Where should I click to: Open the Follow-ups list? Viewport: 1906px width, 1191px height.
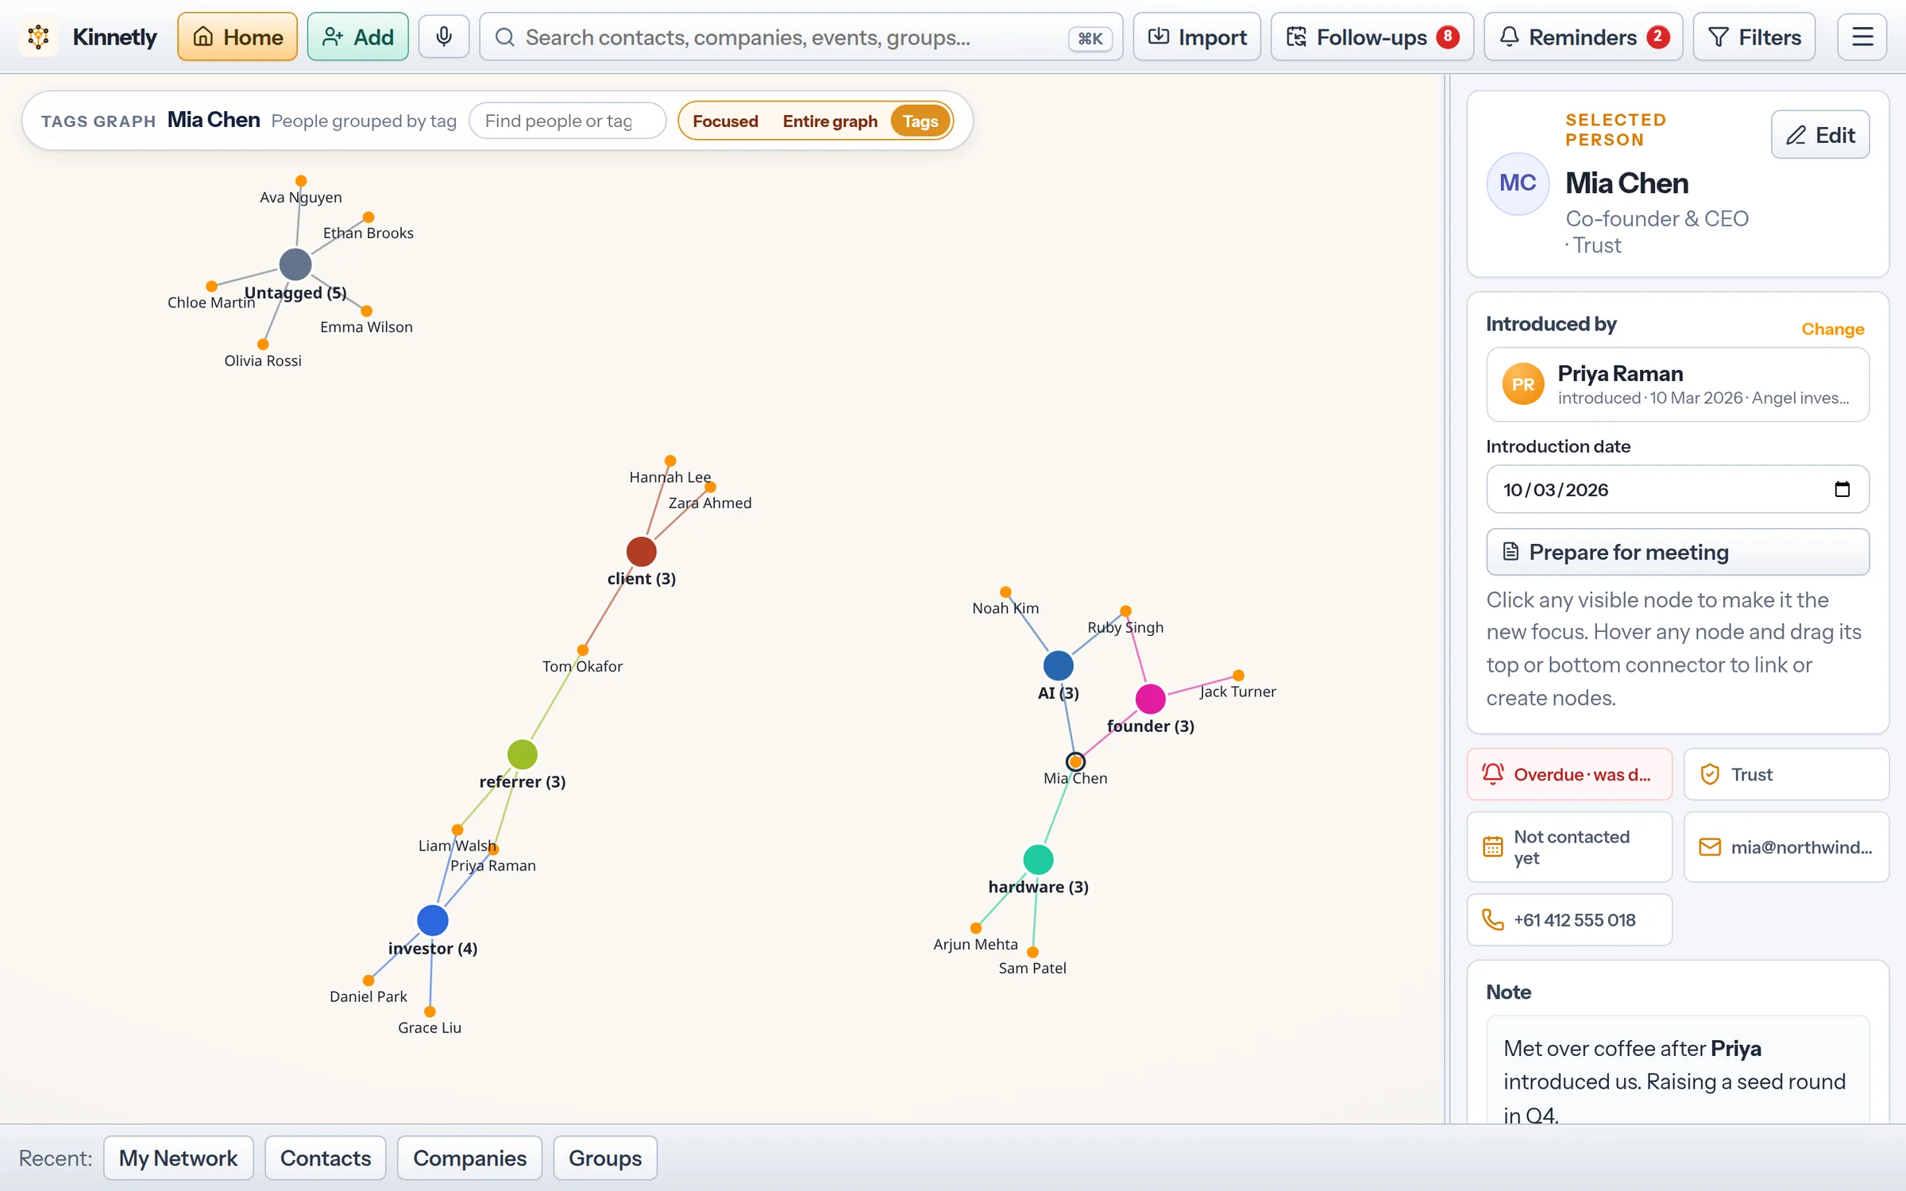(1372, 37)
